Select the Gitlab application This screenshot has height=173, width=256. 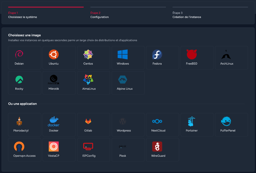point(93,125)
